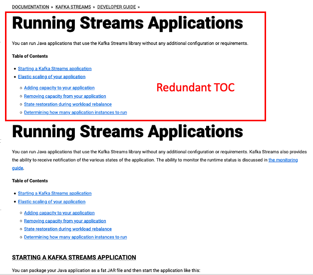
Task: Open 'Determining how many application instances to run' in first TOC
Action: pos(75,112)
